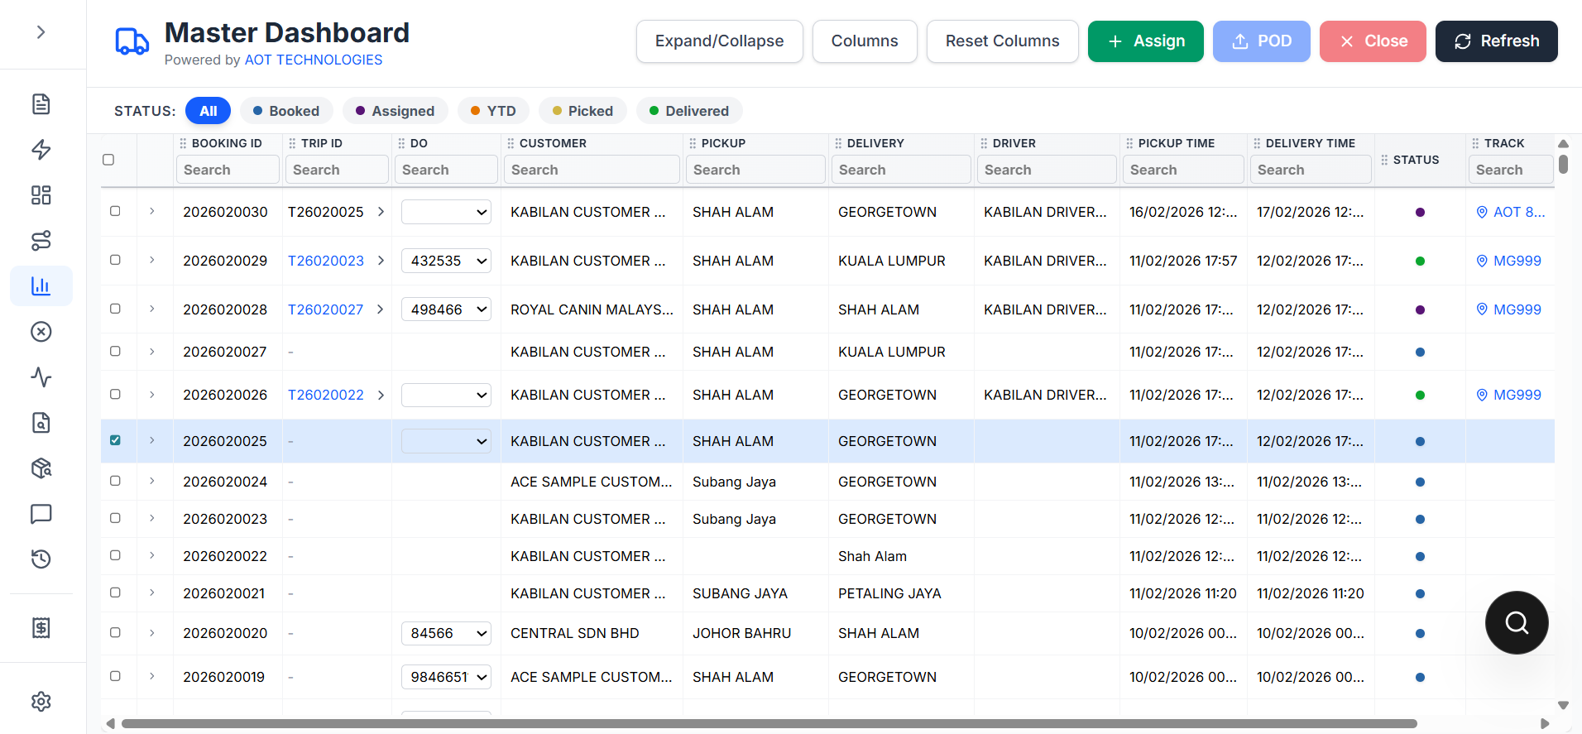Screen dimensions: 1582x734
Task: Click the round floating search button
Action: coord(1517,622)
